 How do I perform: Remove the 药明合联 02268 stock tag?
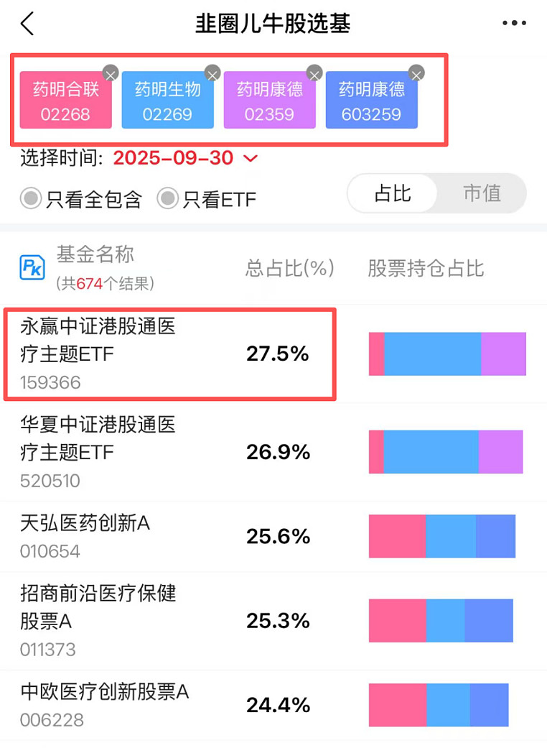pos(110,73)
